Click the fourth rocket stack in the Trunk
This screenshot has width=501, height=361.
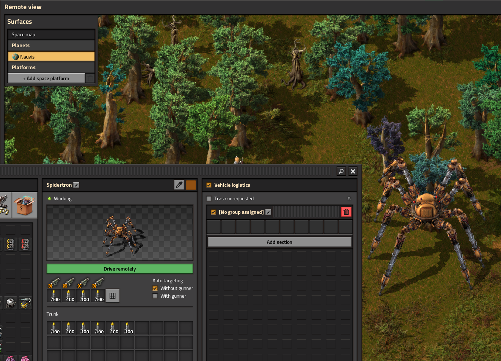pyautogui.click(x=98, y=328)
